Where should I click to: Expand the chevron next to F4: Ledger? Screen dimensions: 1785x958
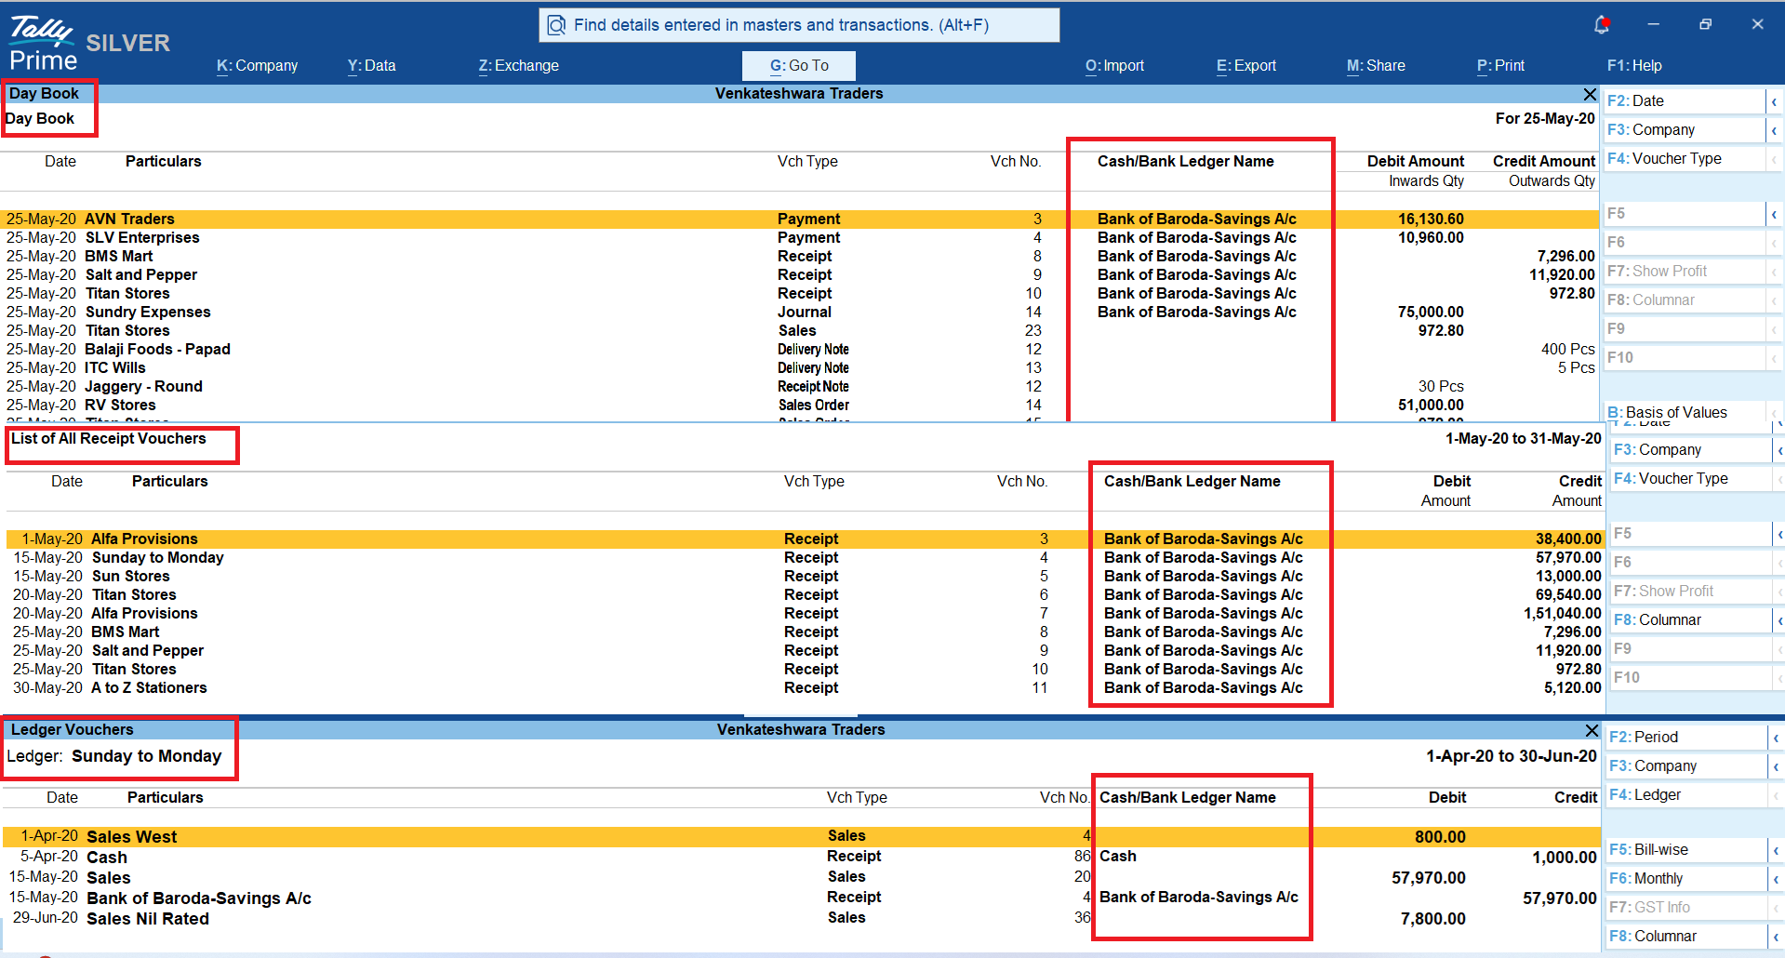coord(1777,795)
